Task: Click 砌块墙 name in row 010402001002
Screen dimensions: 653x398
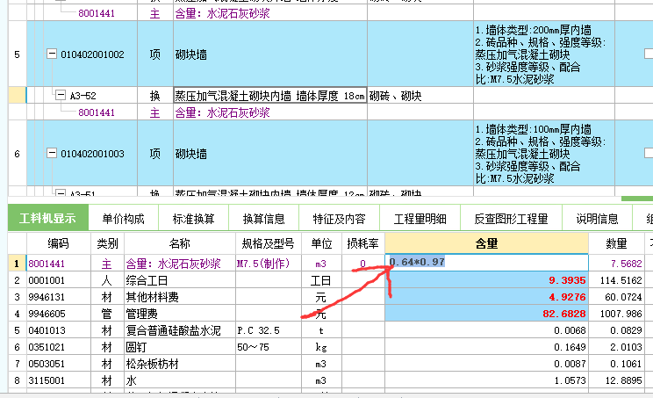Action: click(191, 54)
